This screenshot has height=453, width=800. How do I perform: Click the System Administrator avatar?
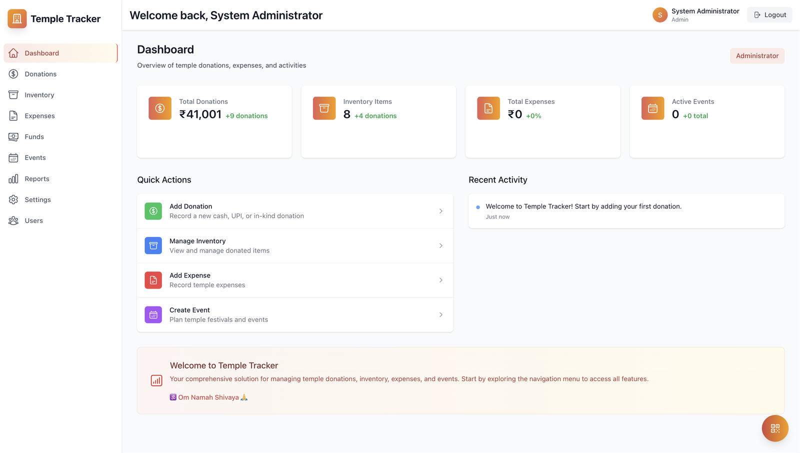[x=659, y=15]
